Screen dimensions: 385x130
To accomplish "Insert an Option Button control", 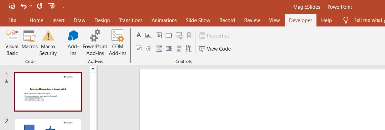I will tap(149, 49).
